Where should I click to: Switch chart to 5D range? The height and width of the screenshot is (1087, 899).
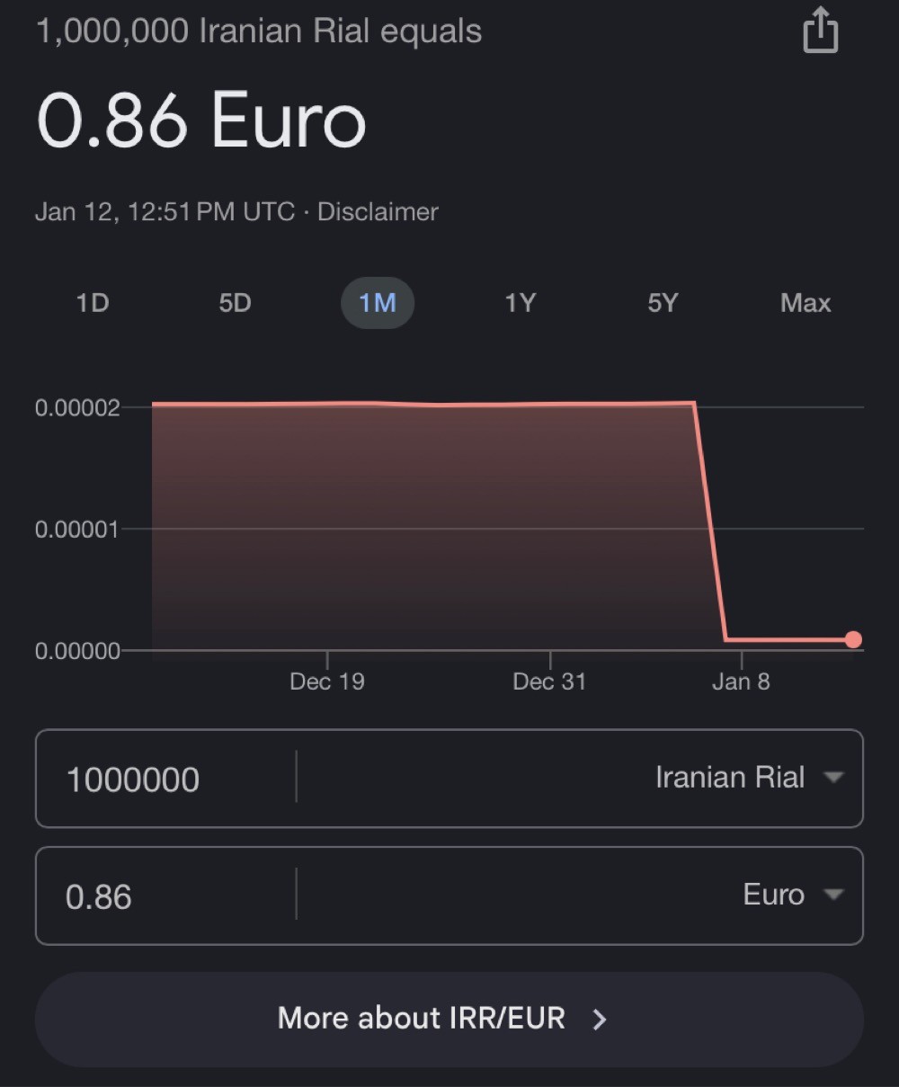(x=235, y=303)
